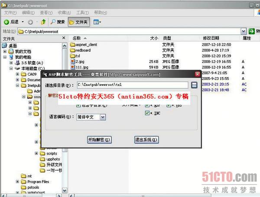Expand the scripts tree node
This screenshot has height=197, width=260.
tap(36, 153)
